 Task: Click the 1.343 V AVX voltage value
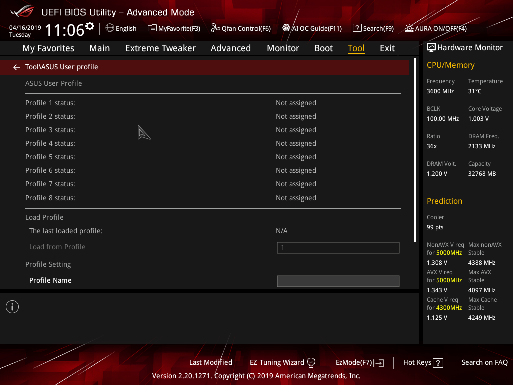coord(437,290)
